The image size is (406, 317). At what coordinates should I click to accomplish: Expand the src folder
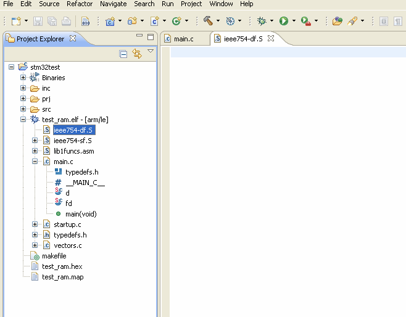(x=23, y=109)
